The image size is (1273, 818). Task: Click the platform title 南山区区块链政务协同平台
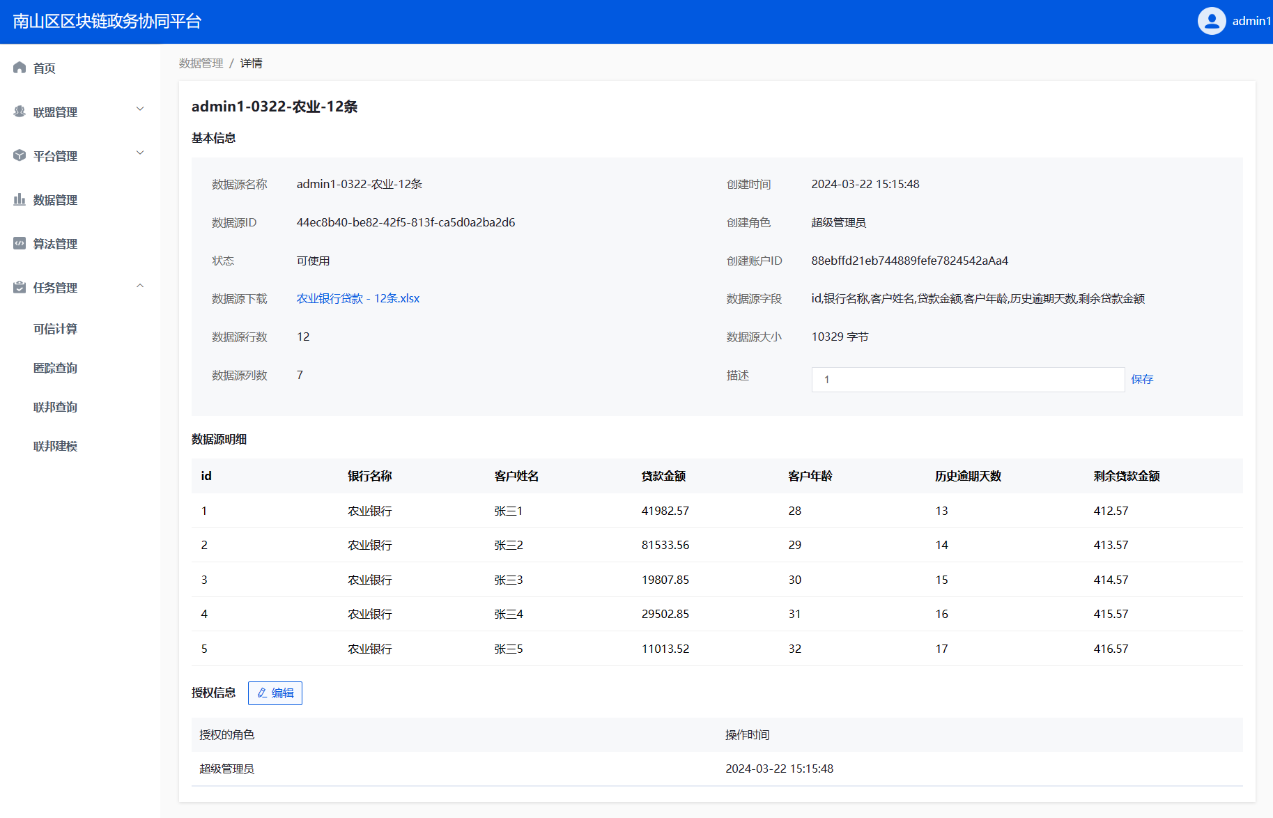pos(107,22)
